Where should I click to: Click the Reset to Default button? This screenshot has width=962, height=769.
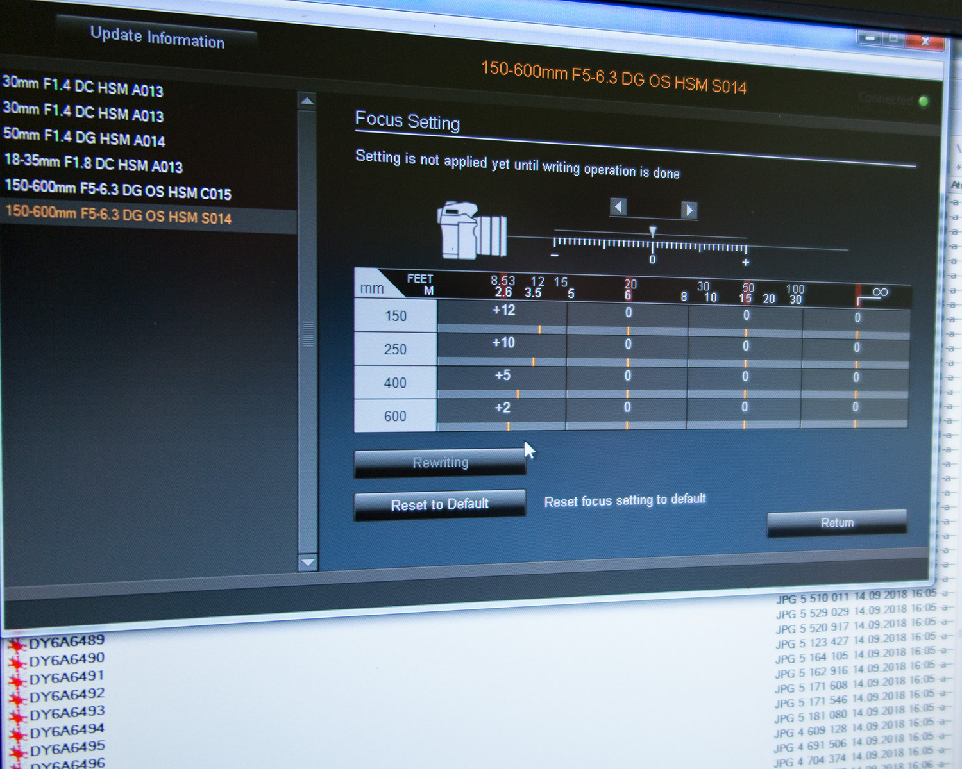(440, 504)
